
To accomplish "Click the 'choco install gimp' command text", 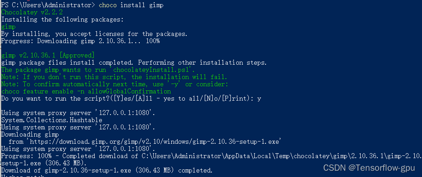I will pyautogui.click(x=131, y=5).
